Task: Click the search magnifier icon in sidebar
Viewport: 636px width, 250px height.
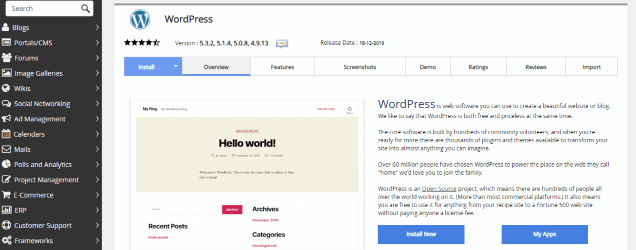Action: click(x=85, y=8)
